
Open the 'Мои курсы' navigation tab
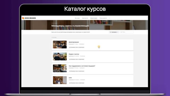click(x=77, y=18)
